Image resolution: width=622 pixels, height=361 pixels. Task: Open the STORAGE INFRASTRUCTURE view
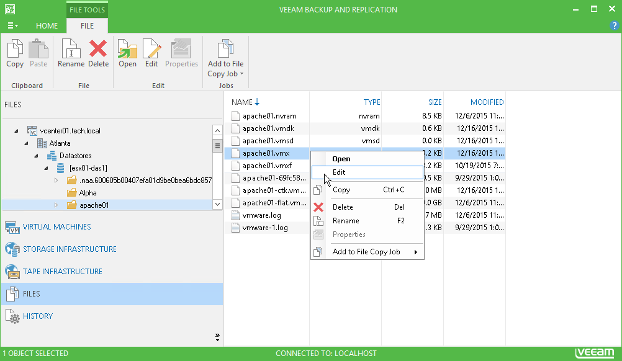coord(70,249)
